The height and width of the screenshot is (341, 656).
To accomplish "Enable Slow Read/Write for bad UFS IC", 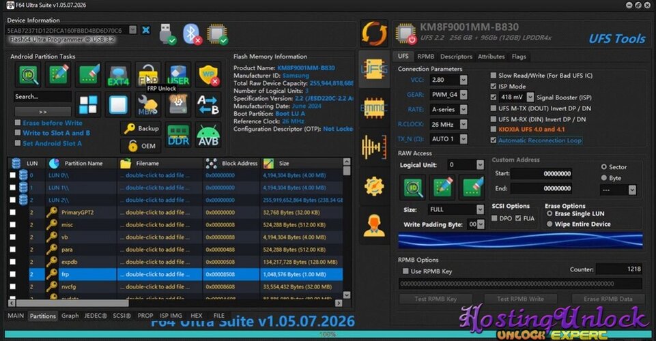I will 494,75.
